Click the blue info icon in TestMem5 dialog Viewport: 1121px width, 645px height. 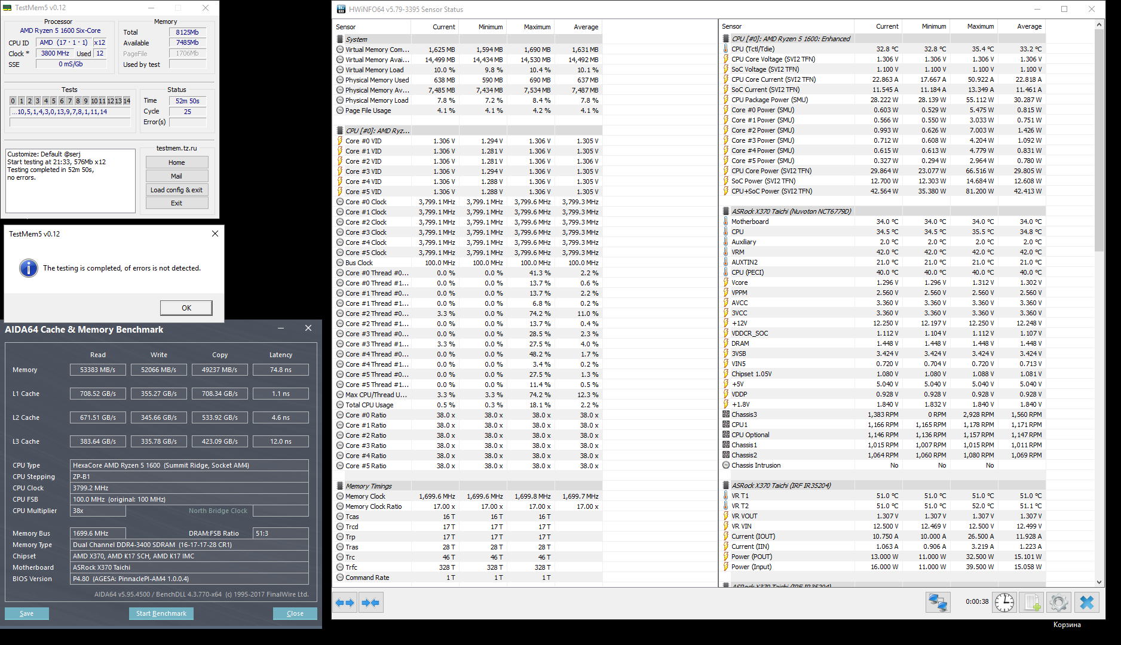pyautogui.click(x=29, y=268)
